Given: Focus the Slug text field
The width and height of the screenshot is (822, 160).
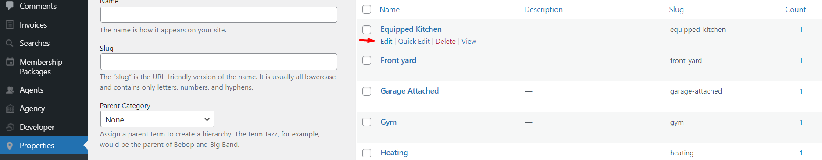Looking at the screenshot, I should (218, 62).
